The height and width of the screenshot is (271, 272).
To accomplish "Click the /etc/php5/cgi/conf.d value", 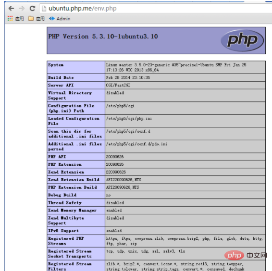I will click(x=128, y=131).
